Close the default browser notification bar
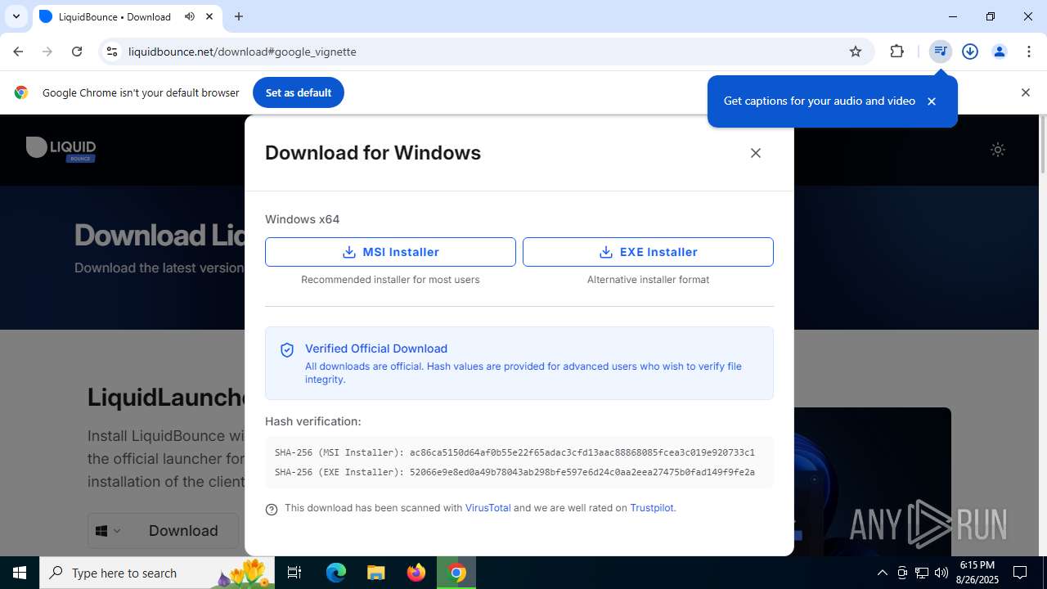1047x589 pixels. pos(1026,92)
